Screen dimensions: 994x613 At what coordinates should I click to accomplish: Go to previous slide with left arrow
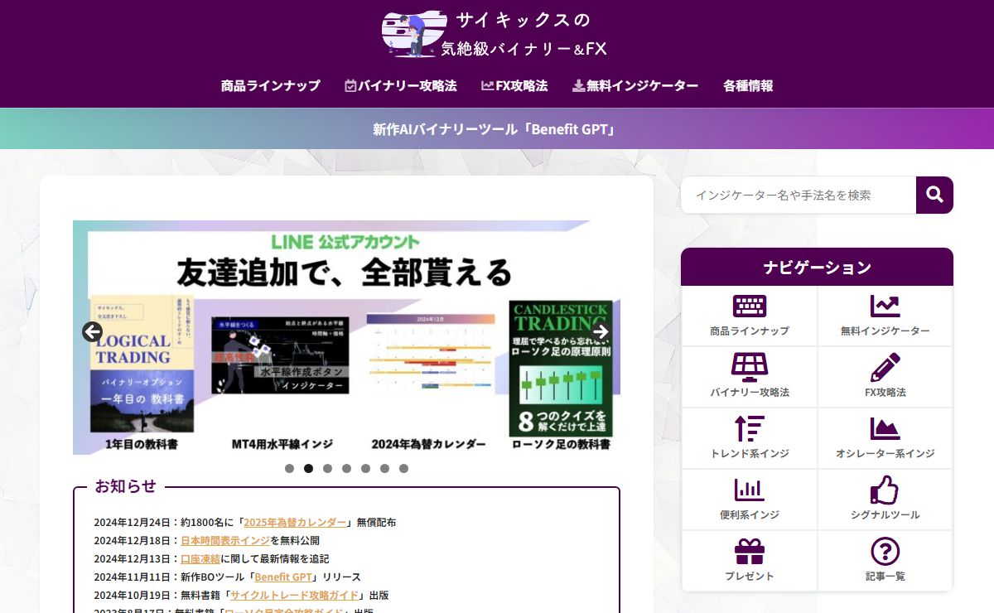click(x=92, y=332)
